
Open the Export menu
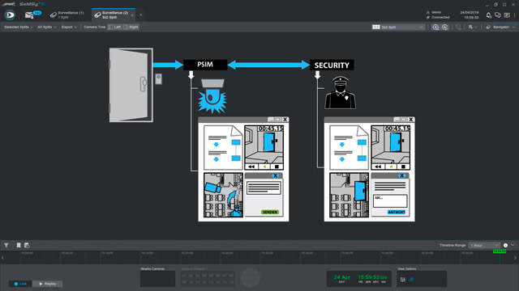[69, 27]
